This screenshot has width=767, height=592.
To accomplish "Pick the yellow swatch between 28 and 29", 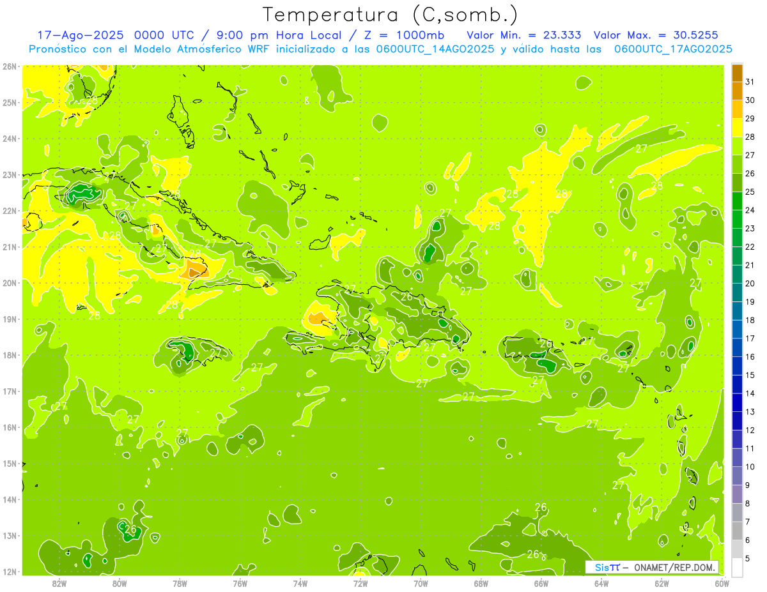I will (x=737, y=128).
